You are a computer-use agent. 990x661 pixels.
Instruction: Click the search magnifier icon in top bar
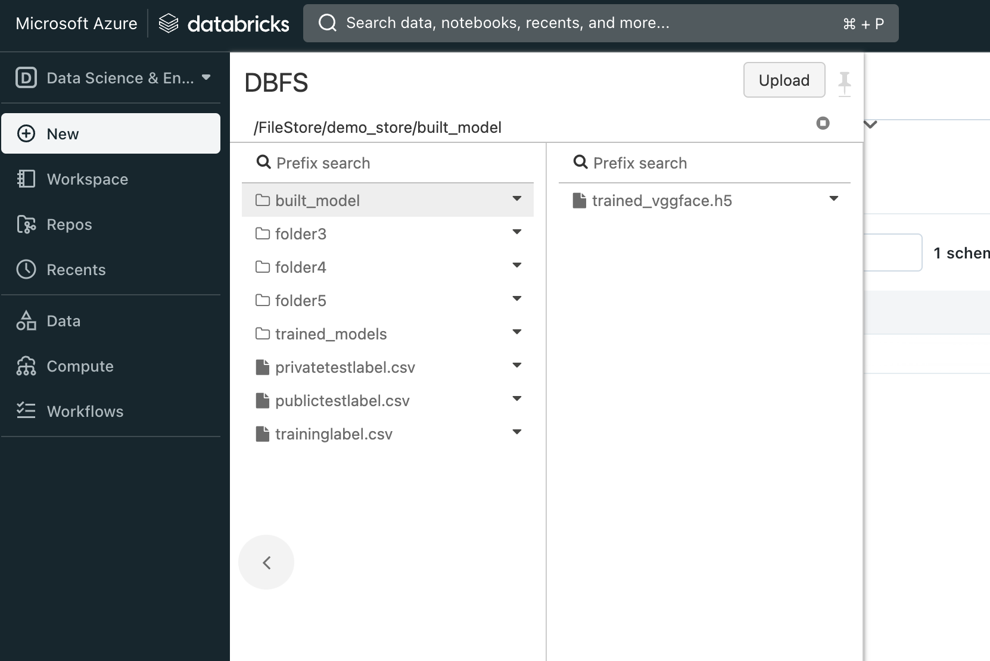(327, 23)
